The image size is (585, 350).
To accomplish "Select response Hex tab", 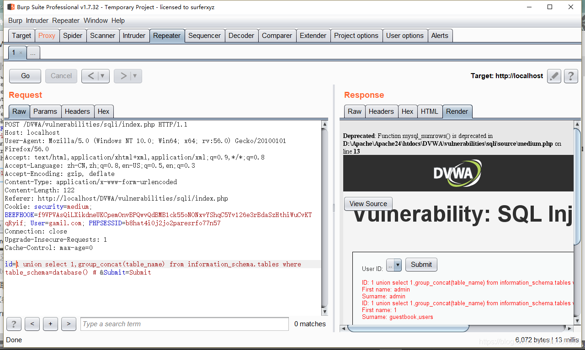I will (x=407, y=111).
